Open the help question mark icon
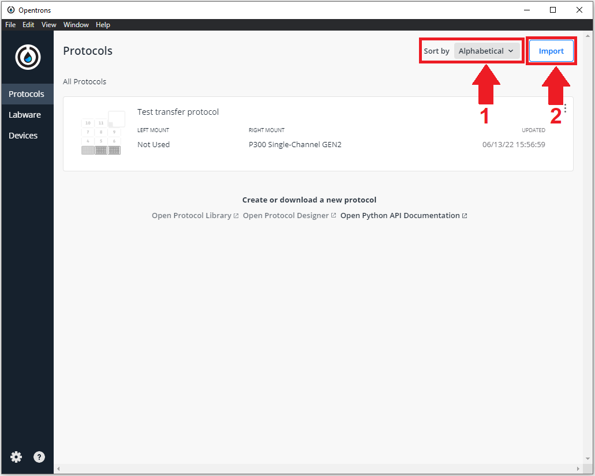Viewport: 595px width, 476px height. pyautogui.click(x=39, y=457)
